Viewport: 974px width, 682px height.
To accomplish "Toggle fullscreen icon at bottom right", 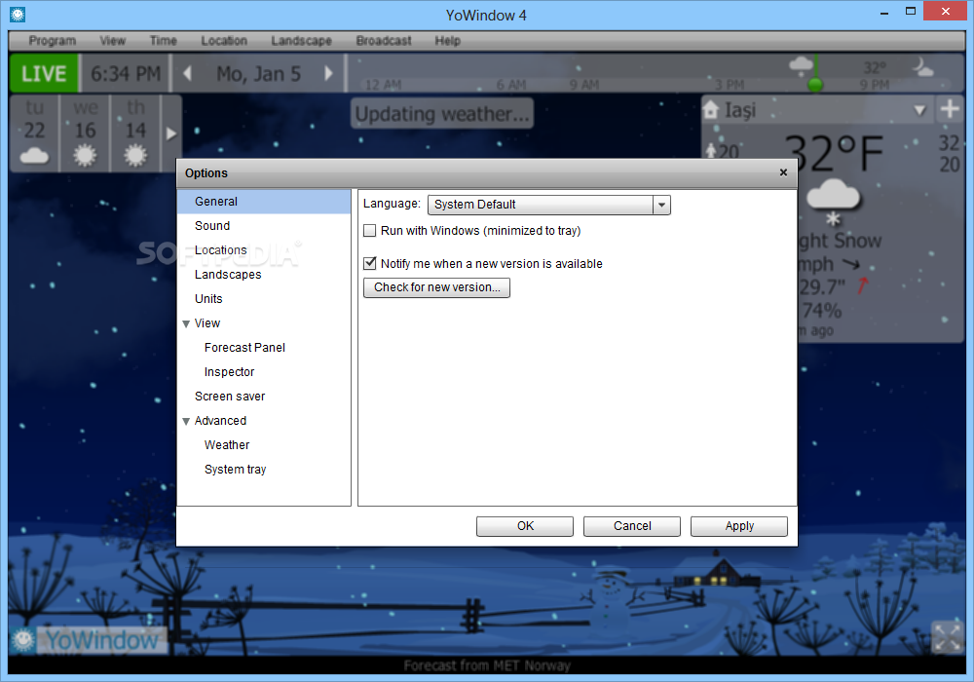I will click(948, 637).
